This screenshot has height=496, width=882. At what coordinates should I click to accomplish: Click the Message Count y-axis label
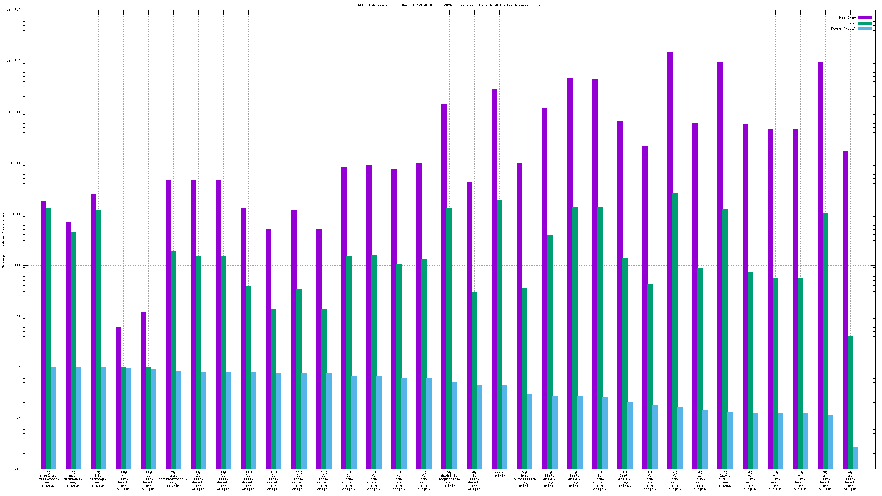click(x=3, y=240)
